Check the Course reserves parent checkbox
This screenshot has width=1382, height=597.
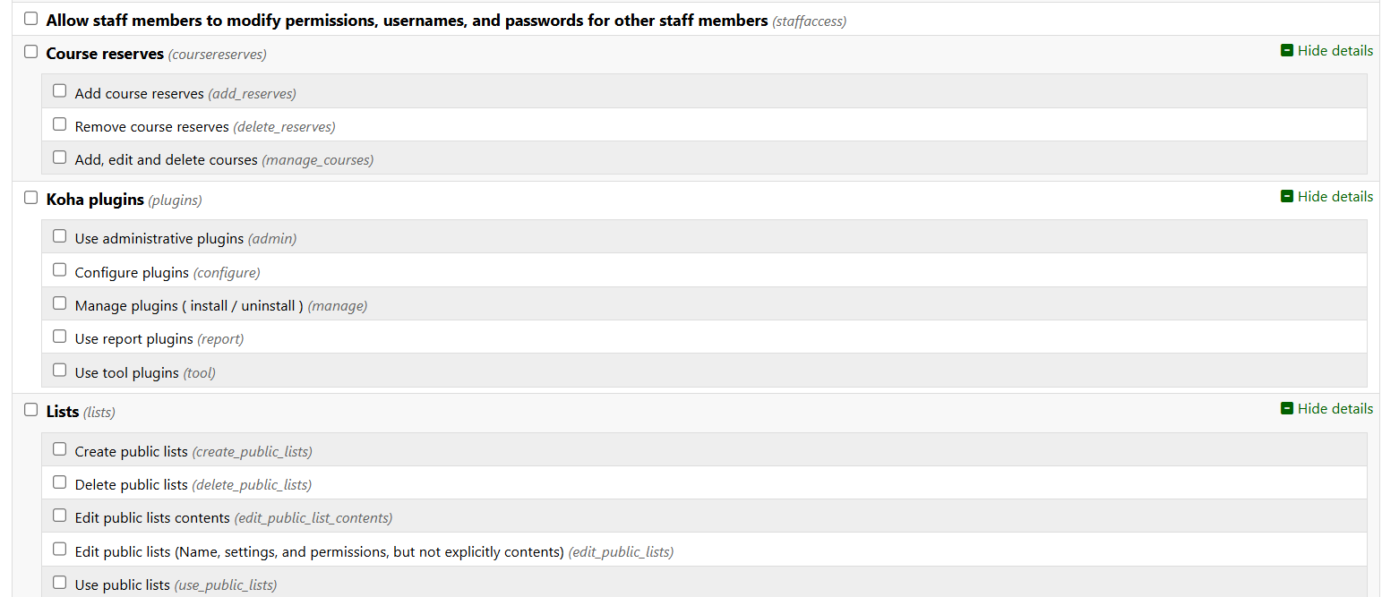(31, 52)
